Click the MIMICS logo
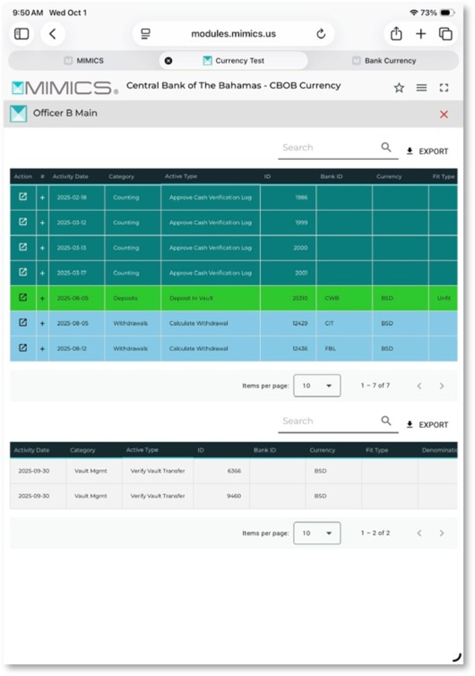This screenshot has width=475, height=676. pos(64,88)
